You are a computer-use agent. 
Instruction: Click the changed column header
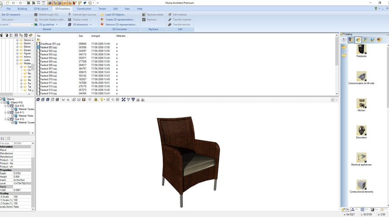click(96, 36)
